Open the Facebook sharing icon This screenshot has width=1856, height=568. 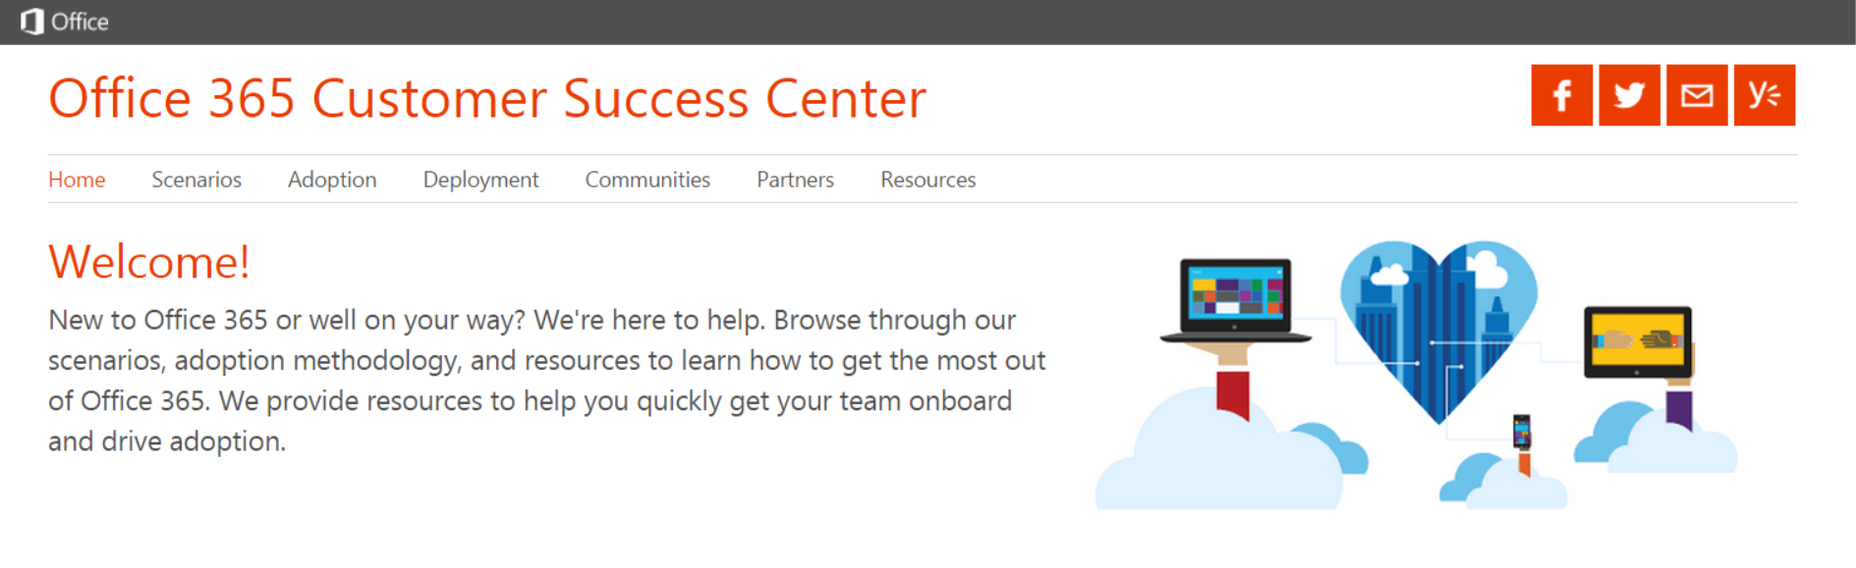pos(1560,94)
